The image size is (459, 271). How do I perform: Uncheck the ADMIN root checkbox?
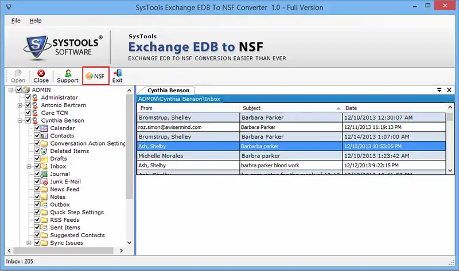[19, 89]
